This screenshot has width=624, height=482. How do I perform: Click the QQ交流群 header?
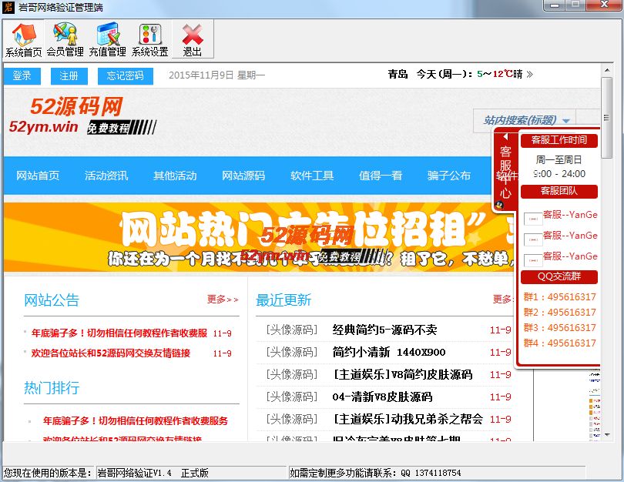[559, 276]
